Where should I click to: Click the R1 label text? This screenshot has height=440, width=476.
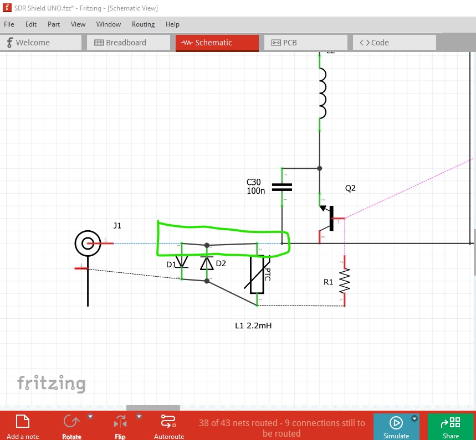[329, 282]
